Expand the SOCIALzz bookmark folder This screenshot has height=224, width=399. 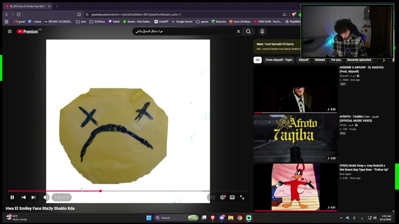click(97, 21)
